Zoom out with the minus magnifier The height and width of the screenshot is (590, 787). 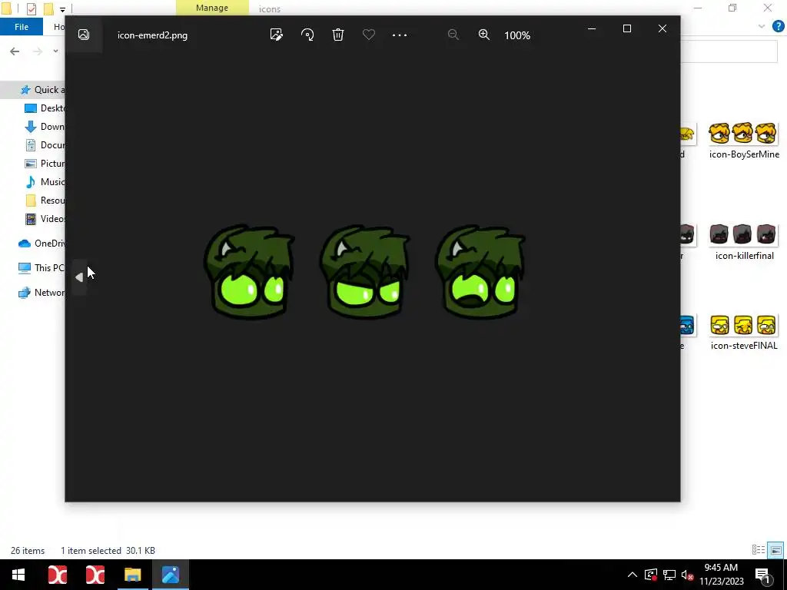click(453, 35)
